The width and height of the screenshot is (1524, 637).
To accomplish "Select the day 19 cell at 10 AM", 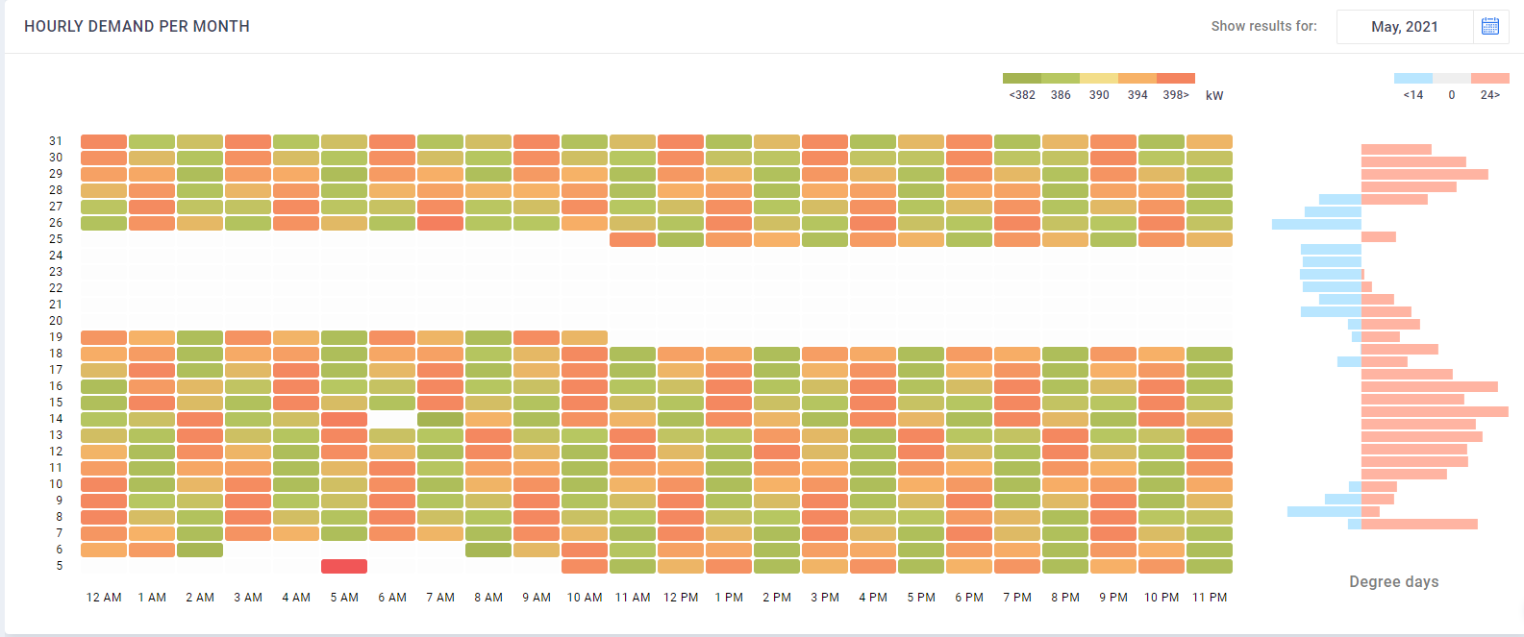I will [585, 337].
